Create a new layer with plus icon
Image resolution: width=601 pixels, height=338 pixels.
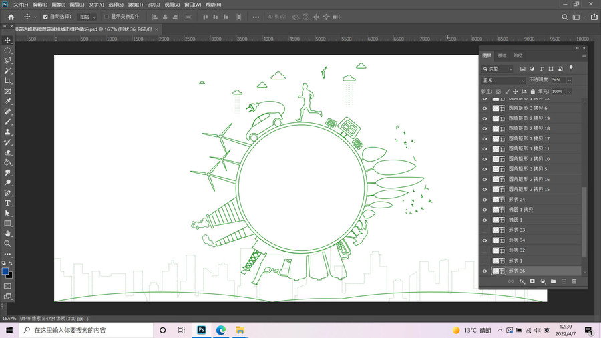tap(564, 281)
